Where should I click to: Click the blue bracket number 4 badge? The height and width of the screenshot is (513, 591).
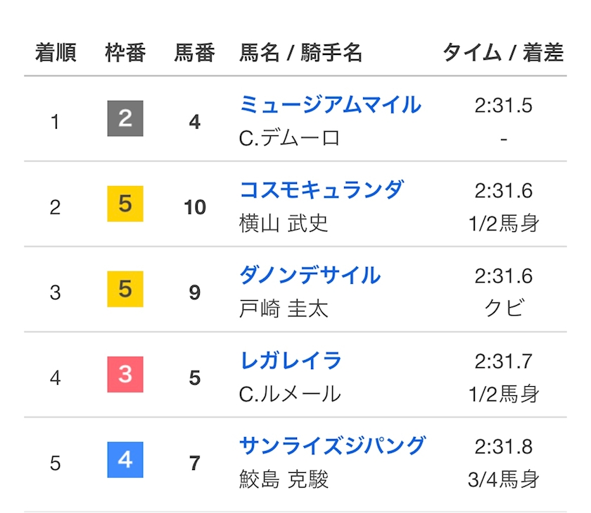[x=125, y=459]
